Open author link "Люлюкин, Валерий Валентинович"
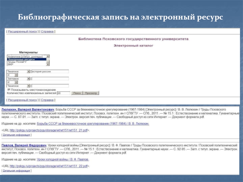 [x=28, y=110]
